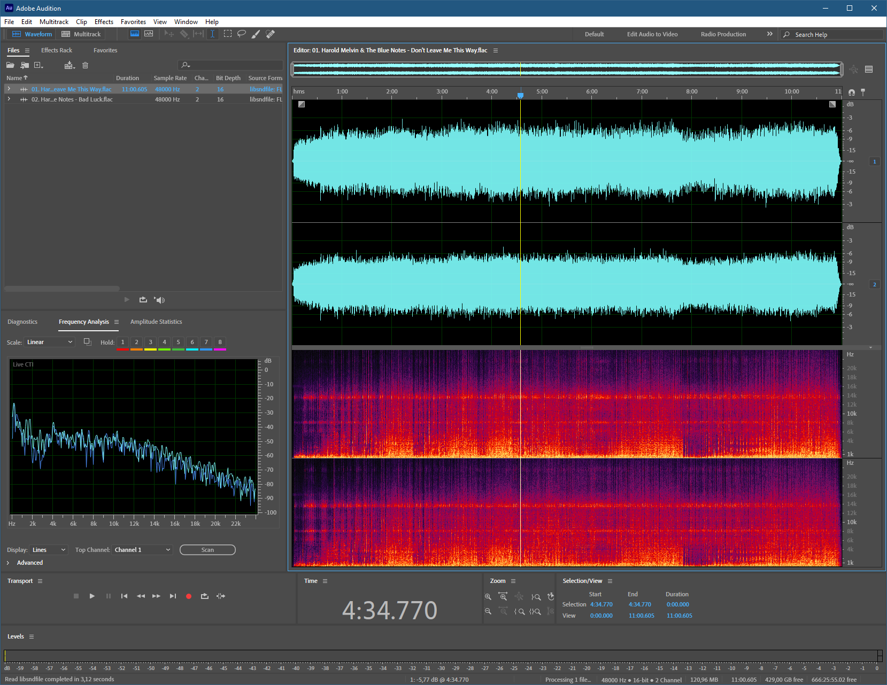Toggle snapping magnet icon on timeline
The image size is (887, 685).
(x=852, y=92)
